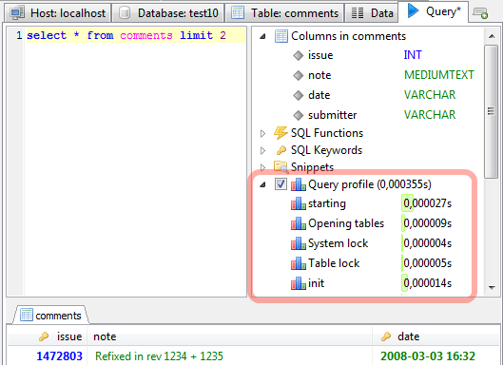Switch to the Data tab
The image size is (503, 365).
(372, 12)
